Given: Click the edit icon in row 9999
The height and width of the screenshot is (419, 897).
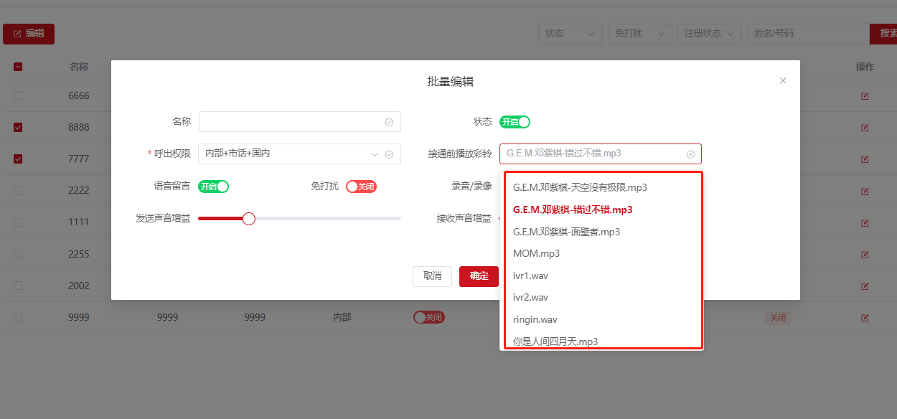Looking at the screenshot, I should 865,318.
